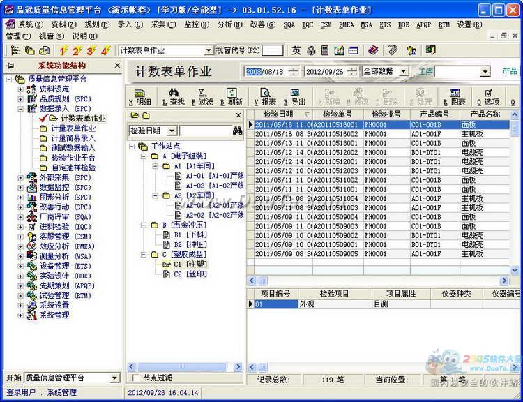
Task: Select 检验作业平台 in function tree
Action: click(x=73, y=158)
